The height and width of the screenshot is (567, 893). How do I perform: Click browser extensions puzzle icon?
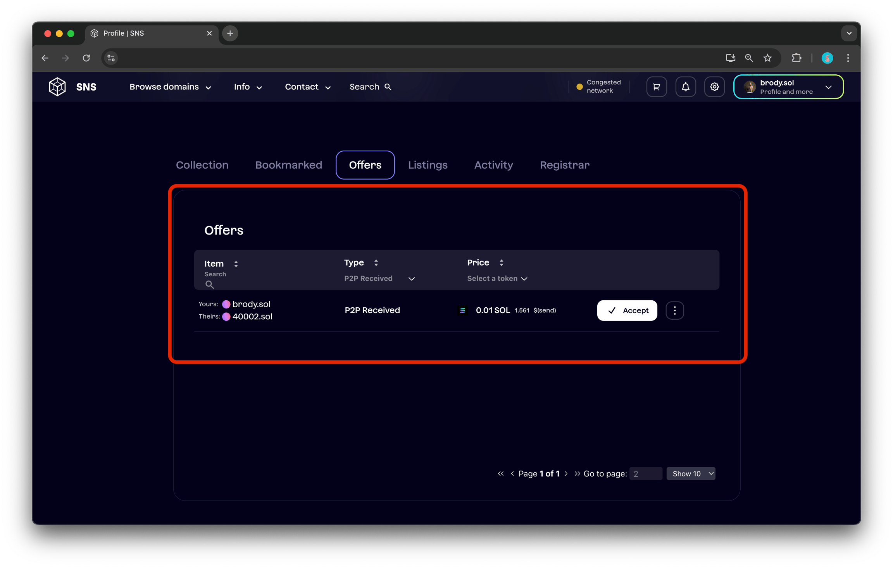click(x=796, y=58)
